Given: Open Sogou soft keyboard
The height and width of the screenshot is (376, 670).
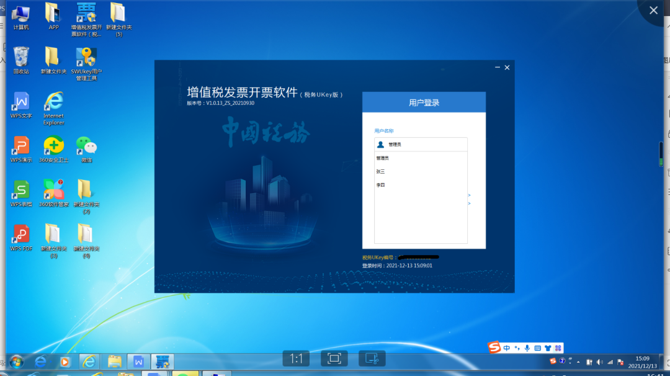Looking at the screenshot, I should pyautogui.click(x=537, y=348).
